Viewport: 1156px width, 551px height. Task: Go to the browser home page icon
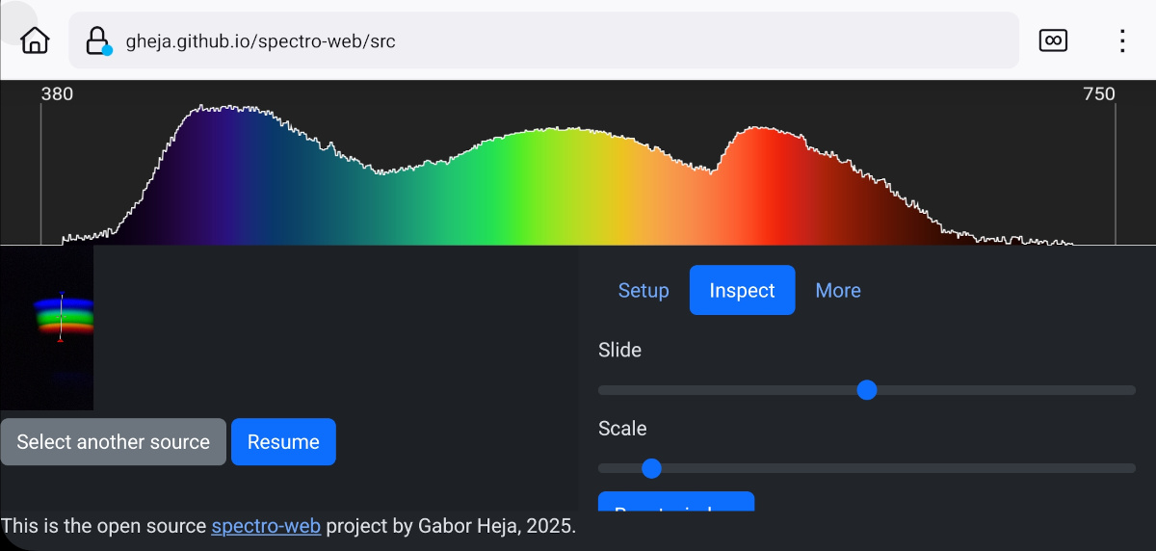(35, 40)
